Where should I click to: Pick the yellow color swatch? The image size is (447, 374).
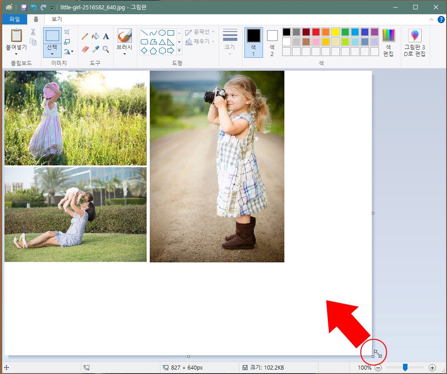click(335, 32)
